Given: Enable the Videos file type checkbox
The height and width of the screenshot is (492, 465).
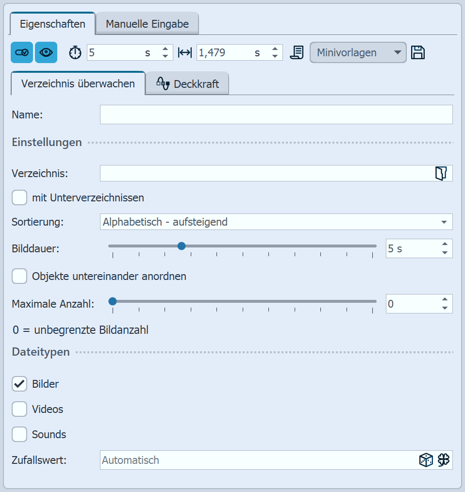Looking at the screenshot, I should pos(19,409).
